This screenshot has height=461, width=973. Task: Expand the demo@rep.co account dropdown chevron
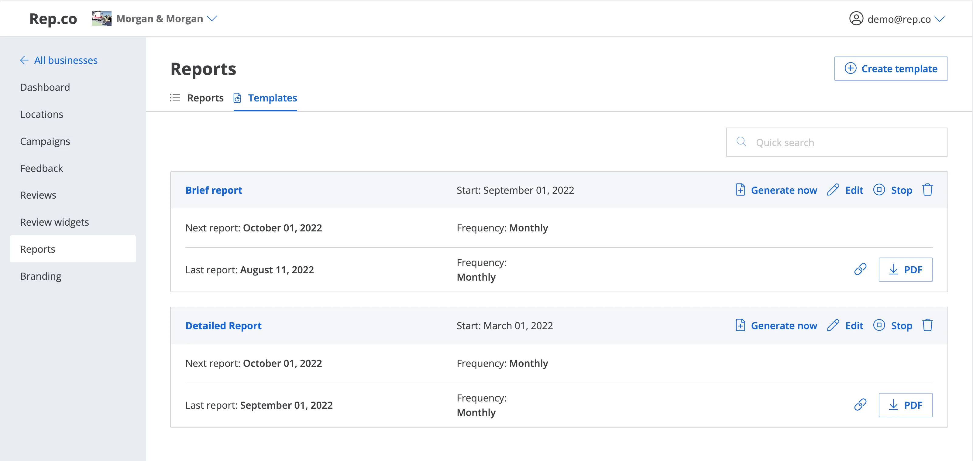[939, 19]
